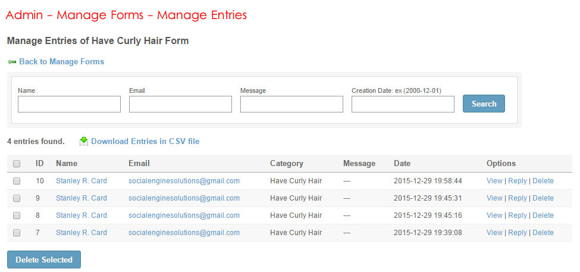Select the Message filter input
The width and height of the screenshot is (580, 272).
[x=291, y=104]
